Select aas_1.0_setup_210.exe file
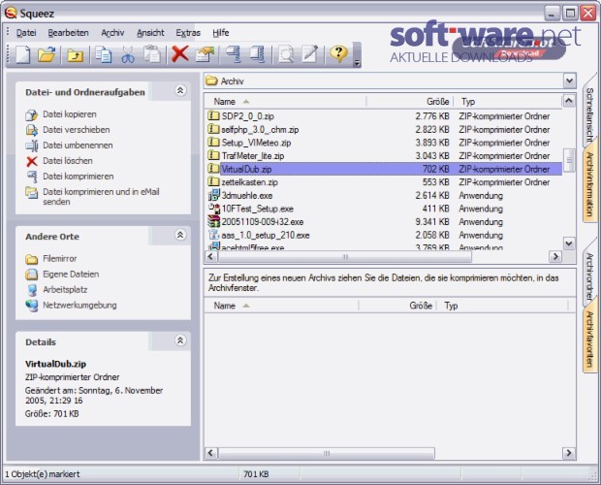 pos(266,236)
